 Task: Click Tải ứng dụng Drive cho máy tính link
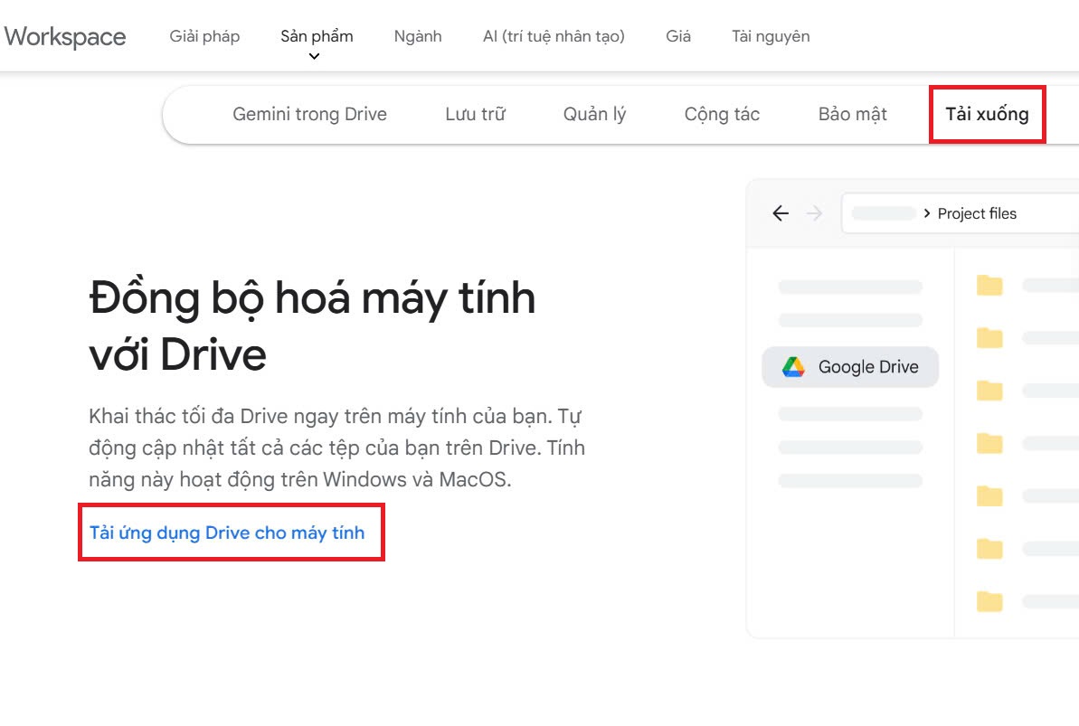coord(227,533)
